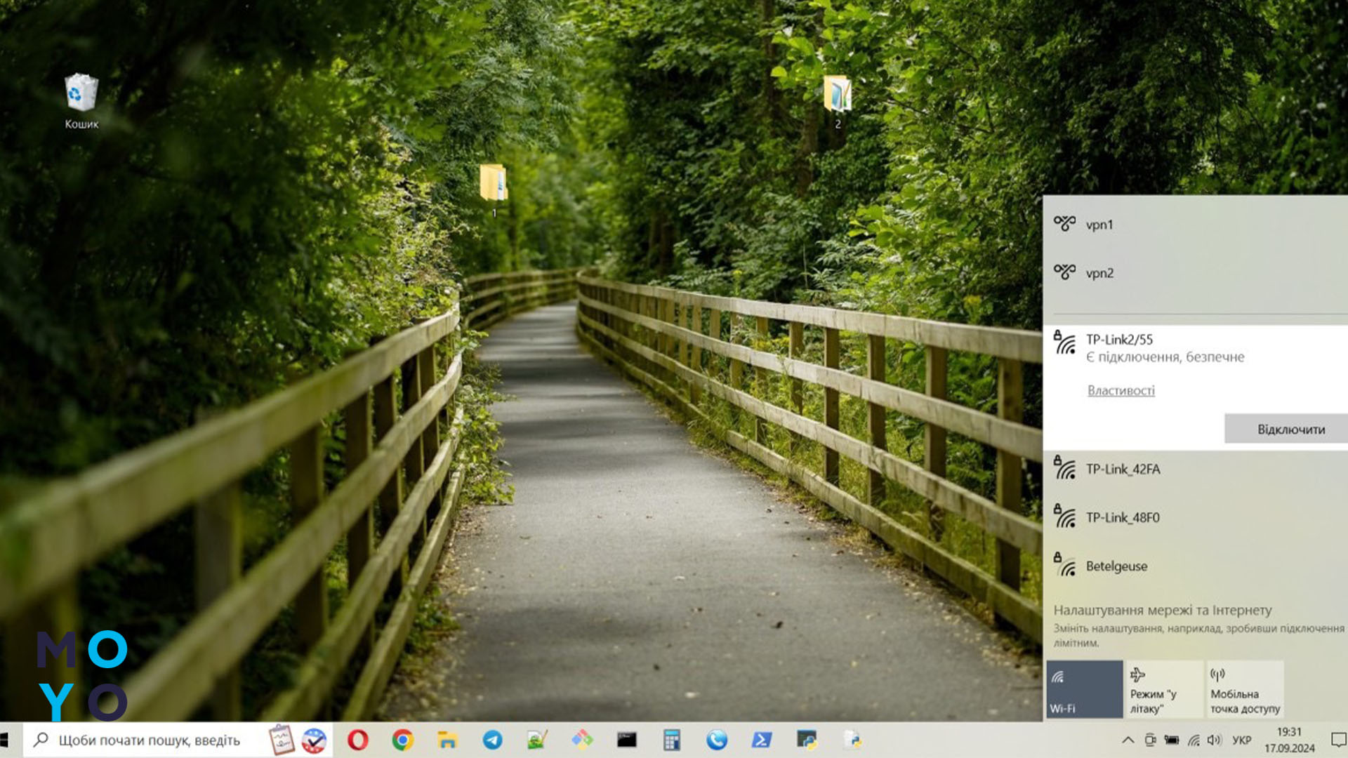Click the taskbar search input field
1348x758 pixels.
tap(149, 740)
